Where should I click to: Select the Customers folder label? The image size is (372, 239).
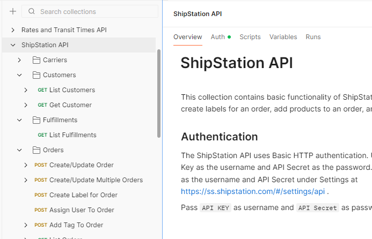60,75
